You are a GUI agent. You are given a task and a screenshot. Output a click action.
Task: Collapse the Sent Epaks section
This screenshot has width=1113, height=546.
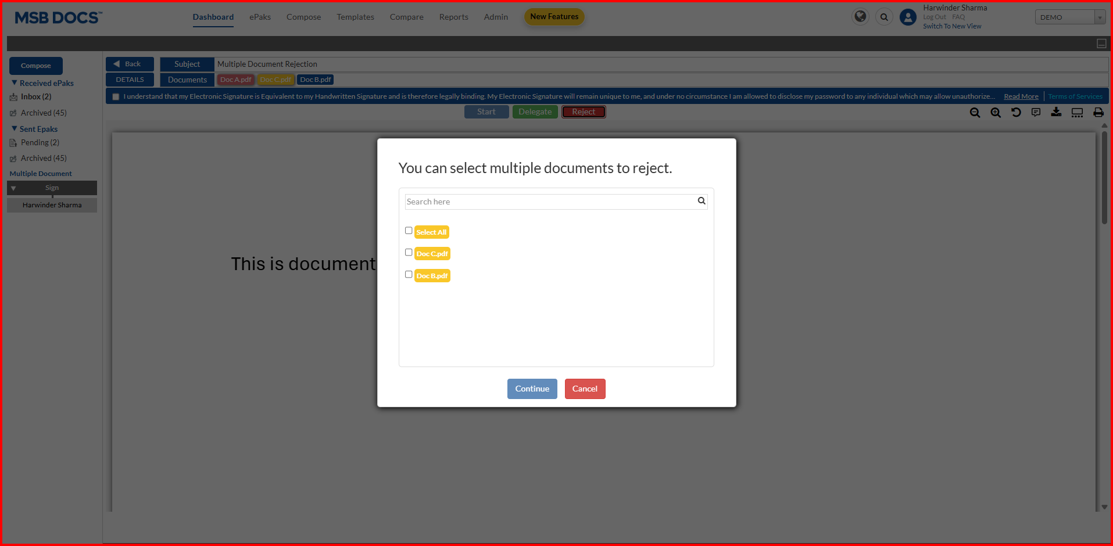coord(15,129)
